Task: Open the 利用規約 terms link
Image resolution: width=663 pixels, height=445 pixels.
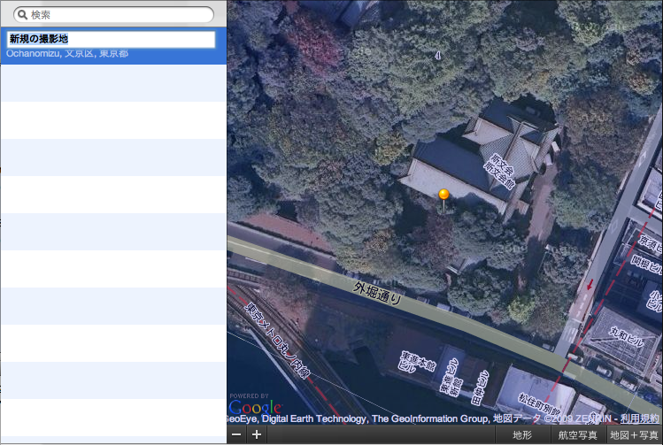Action: click(x=639, y=418)
